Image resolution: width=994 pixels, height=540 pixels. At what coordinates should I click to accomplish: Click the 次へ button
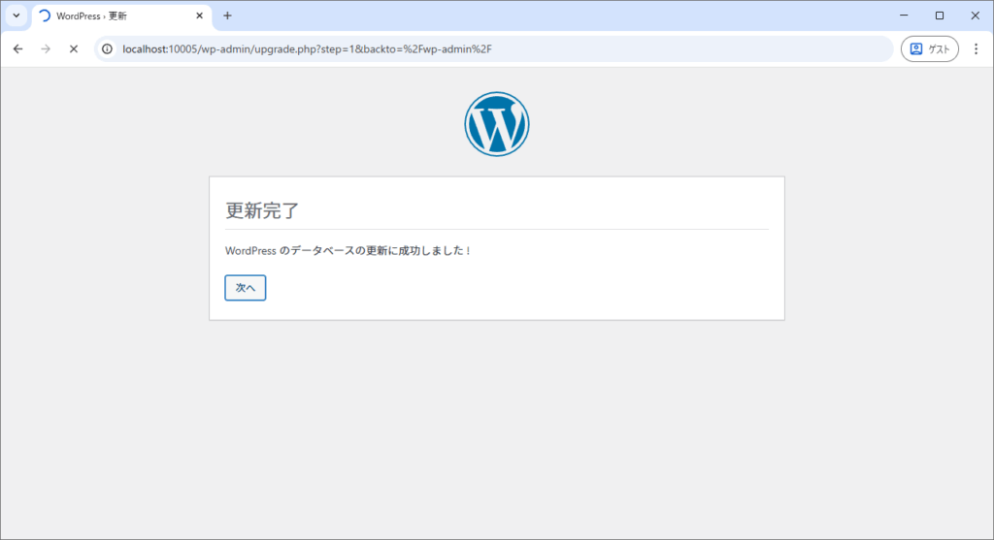pyautogui.click(x=245, y=288)
